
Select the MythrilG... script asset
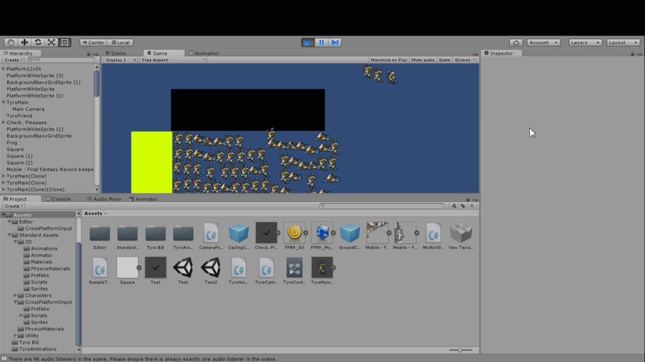coord(433,236)
